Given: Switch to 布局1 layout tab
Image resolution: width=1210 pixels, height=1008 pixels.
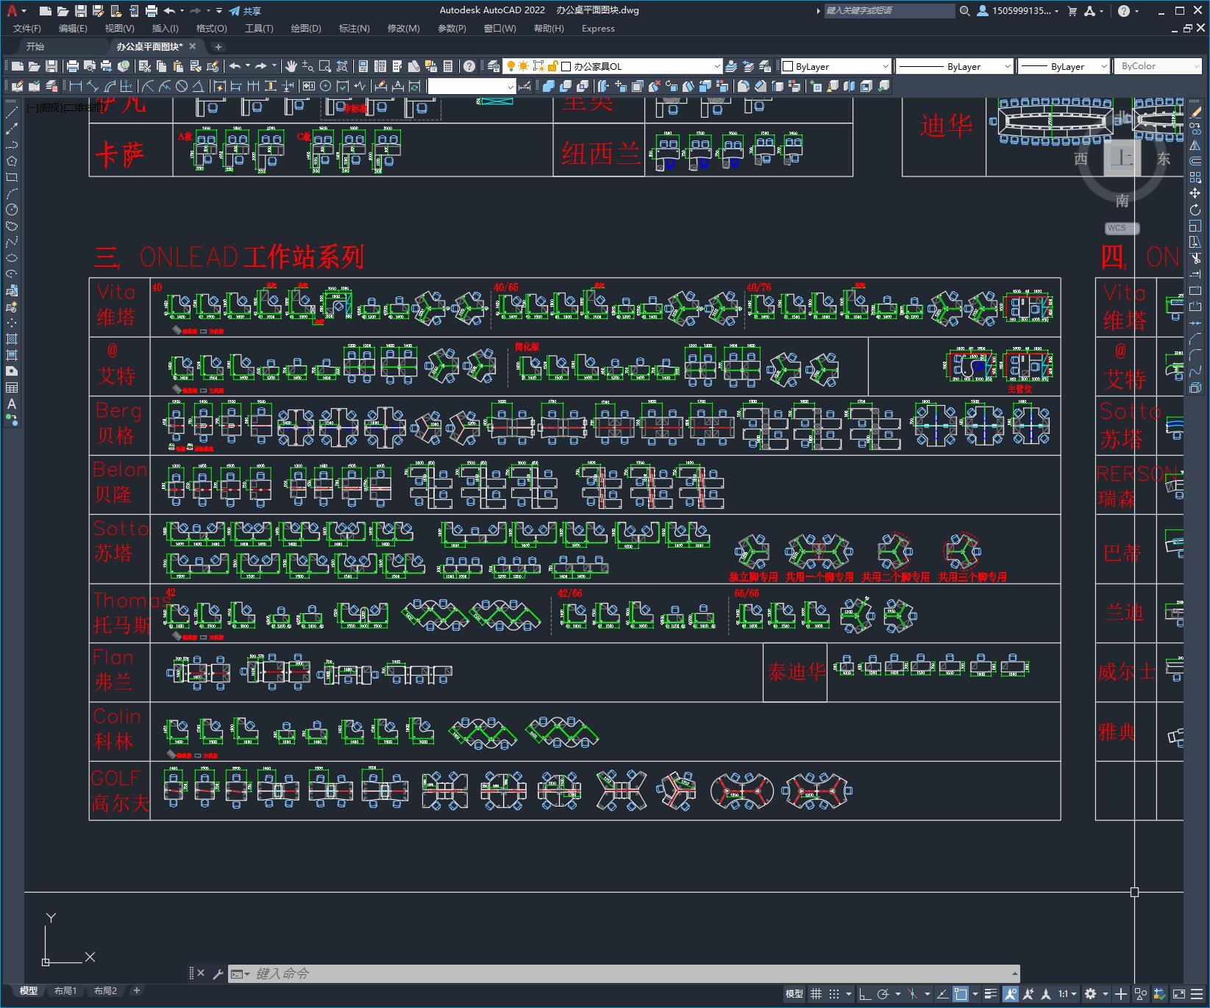Looking at the screenshot, I should (x=65, y=990).
